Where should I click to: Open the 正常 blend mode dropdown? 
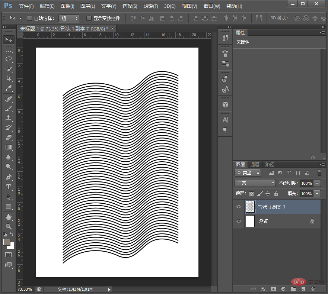click(x=255, y=183)
